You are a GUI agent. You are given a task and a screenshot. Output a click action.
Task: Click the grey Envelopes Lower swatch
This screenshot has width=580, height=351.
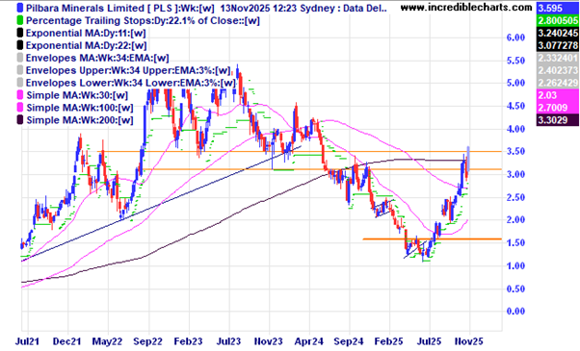(x=20, y=83)
